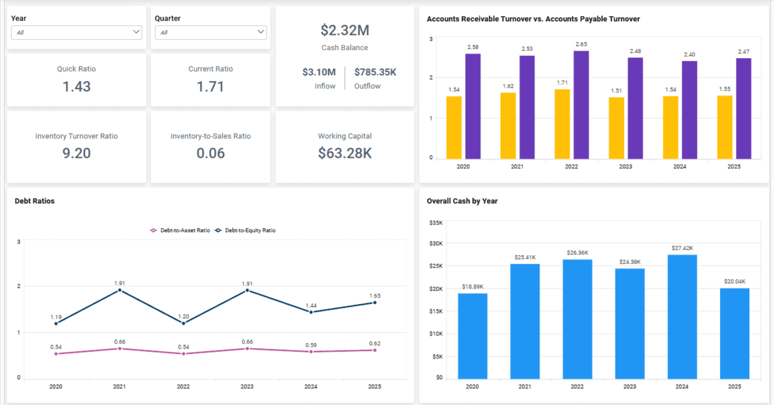Screen dimensions: 774x405
Task: Click the Inventory Turnover Ratio card
Action: 76,147
